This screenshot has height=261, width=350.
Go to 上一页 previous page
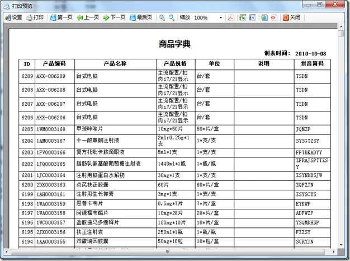pos(88,17)
